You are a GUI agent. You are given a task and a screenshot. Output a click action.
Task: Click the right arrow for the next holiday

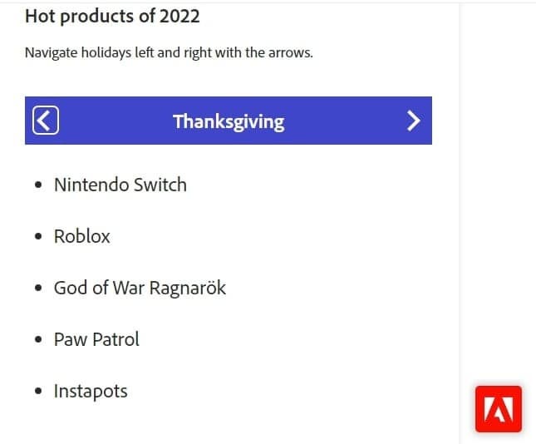pos(414,121)
